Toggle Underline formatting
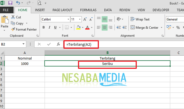Screen dimensions: 184x109 click(x=55, y=28)
